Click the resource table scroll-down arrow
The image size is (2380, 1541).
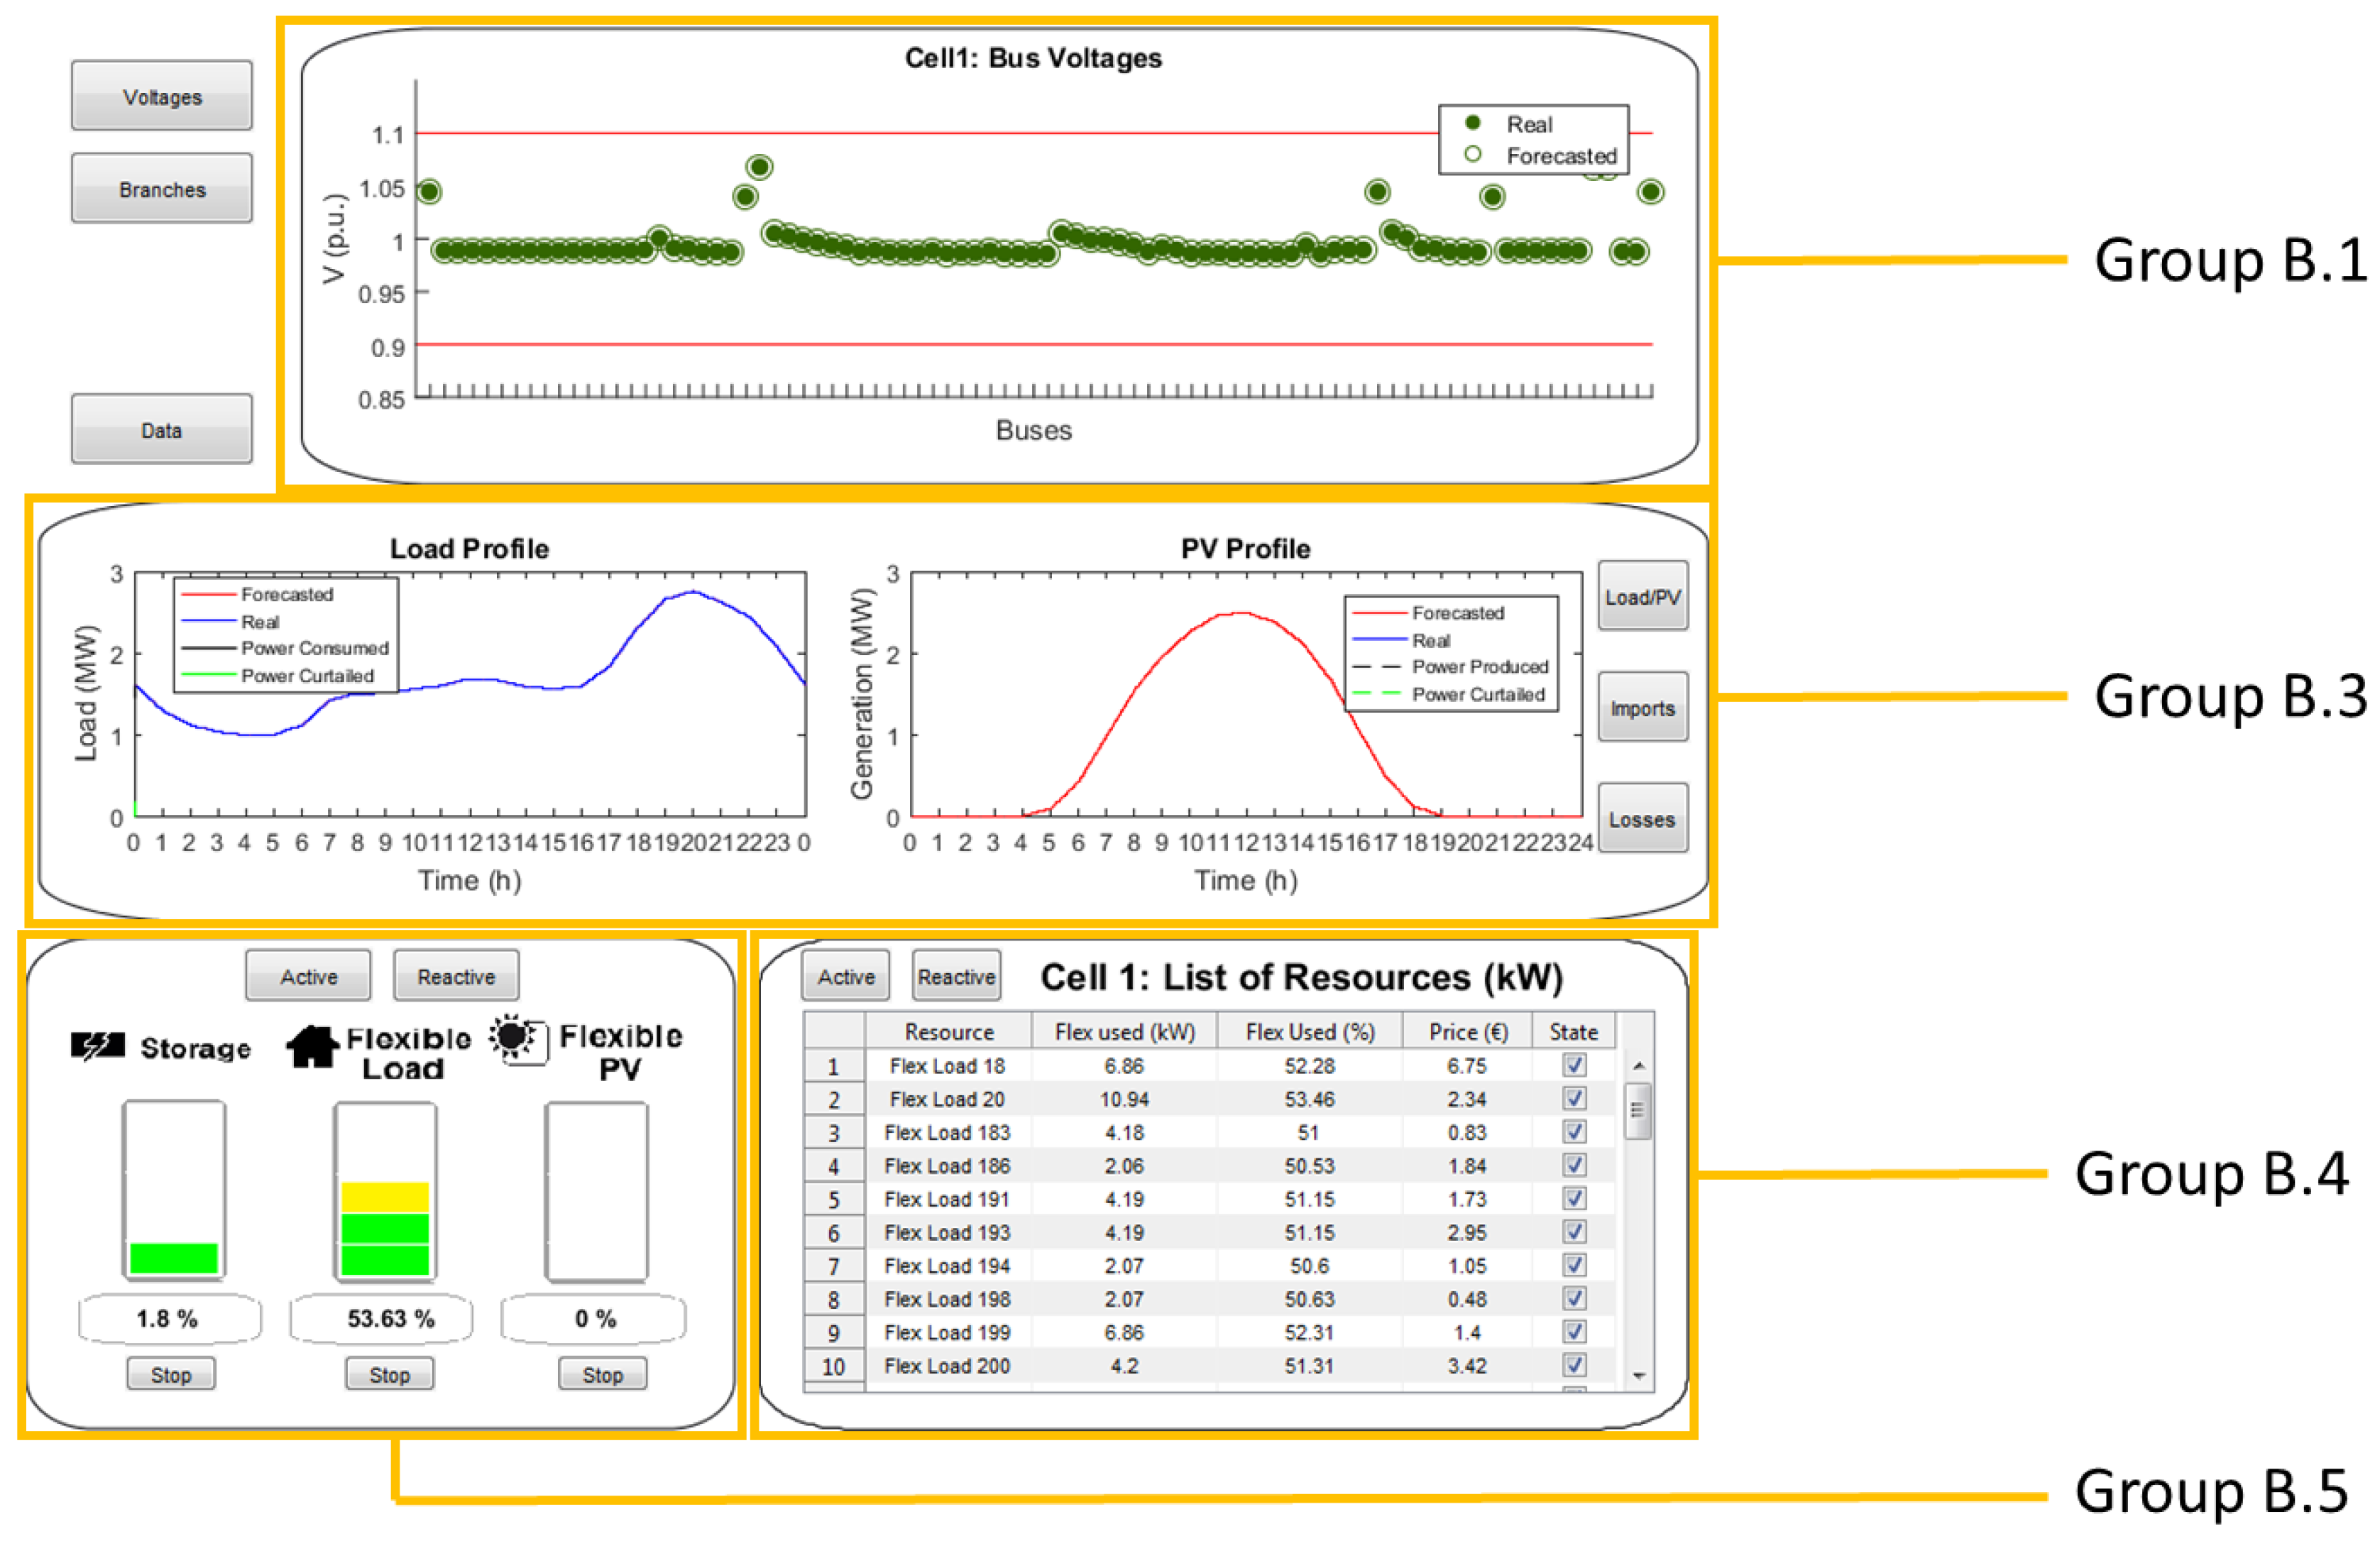1638,1377
